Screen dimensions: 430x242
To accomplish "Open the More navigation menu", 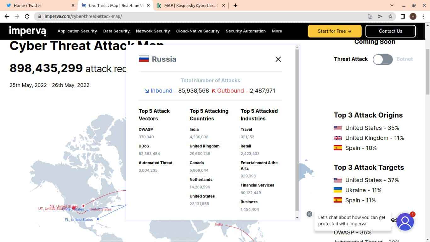I will point(277,31).
